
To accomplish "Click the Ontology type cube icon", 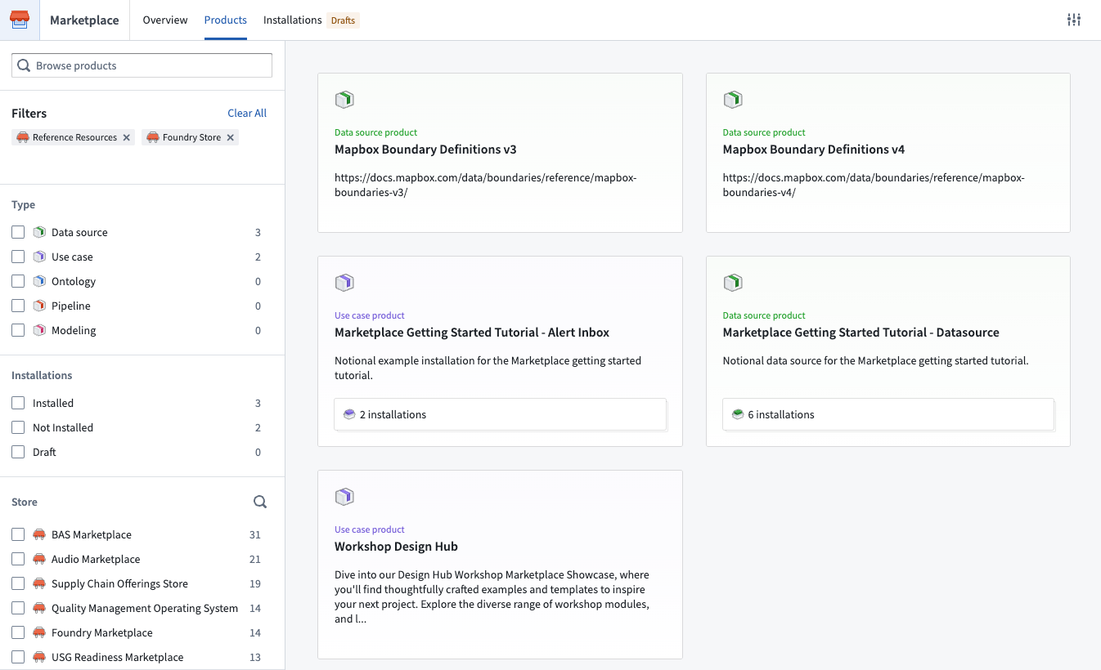I will [39, 281].
